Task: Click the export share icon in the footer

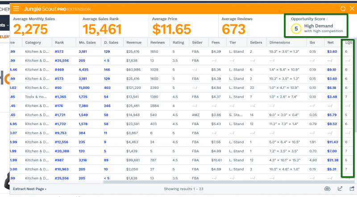Action: 352,189
